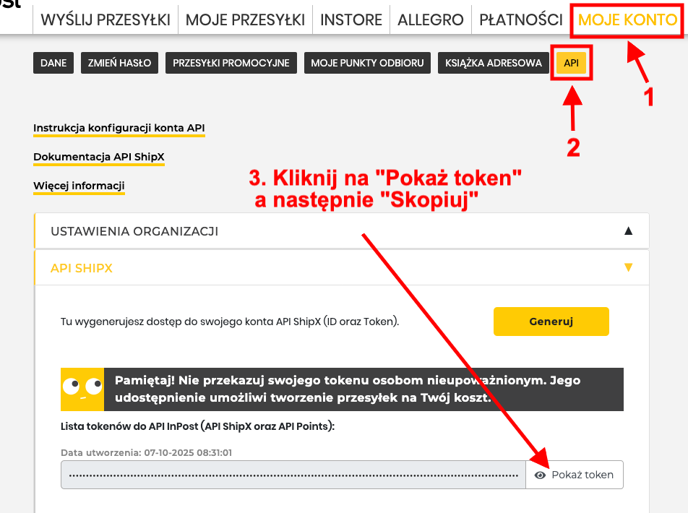Go to the MOJE PRZESYŁKI tab

click(x=245, y=20)
